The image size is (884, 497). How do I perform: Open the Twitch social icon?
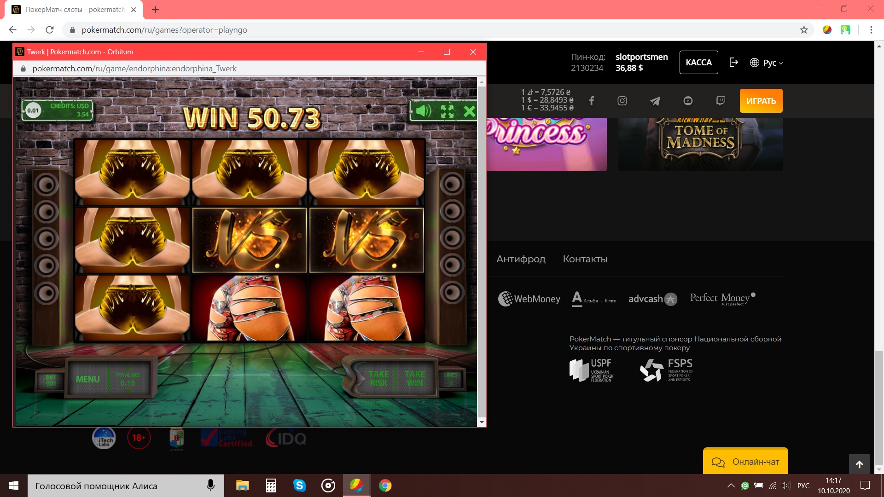(x=721, y=101)
